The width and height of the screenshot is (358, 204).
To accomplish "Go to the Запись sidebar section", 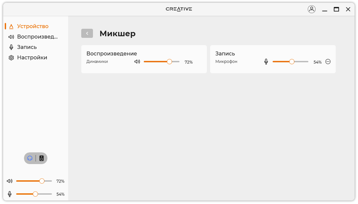I will pos(27,47).
